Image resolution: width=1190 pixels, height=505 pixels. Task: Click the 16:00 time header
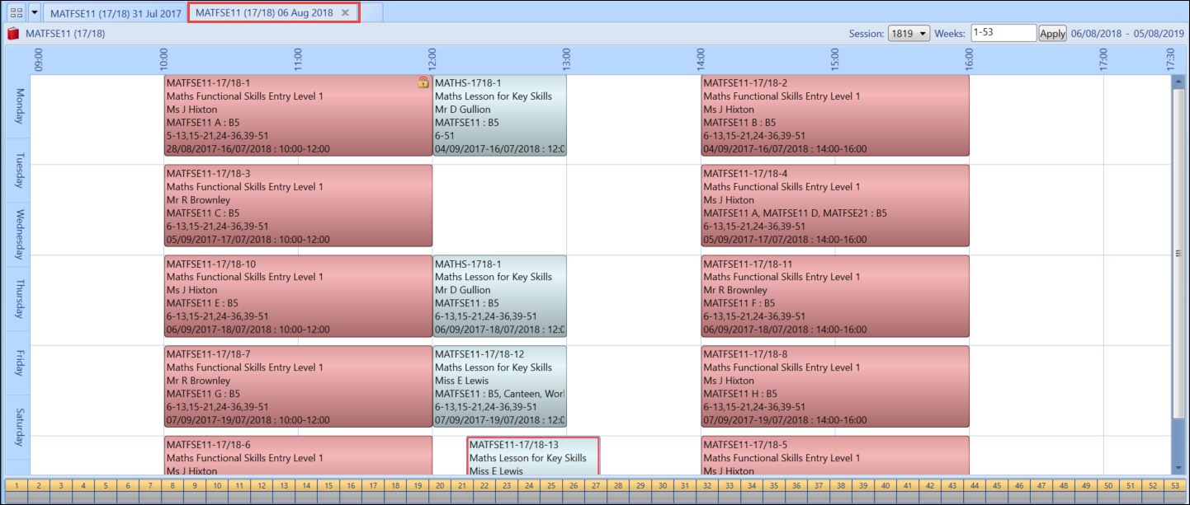969,58
